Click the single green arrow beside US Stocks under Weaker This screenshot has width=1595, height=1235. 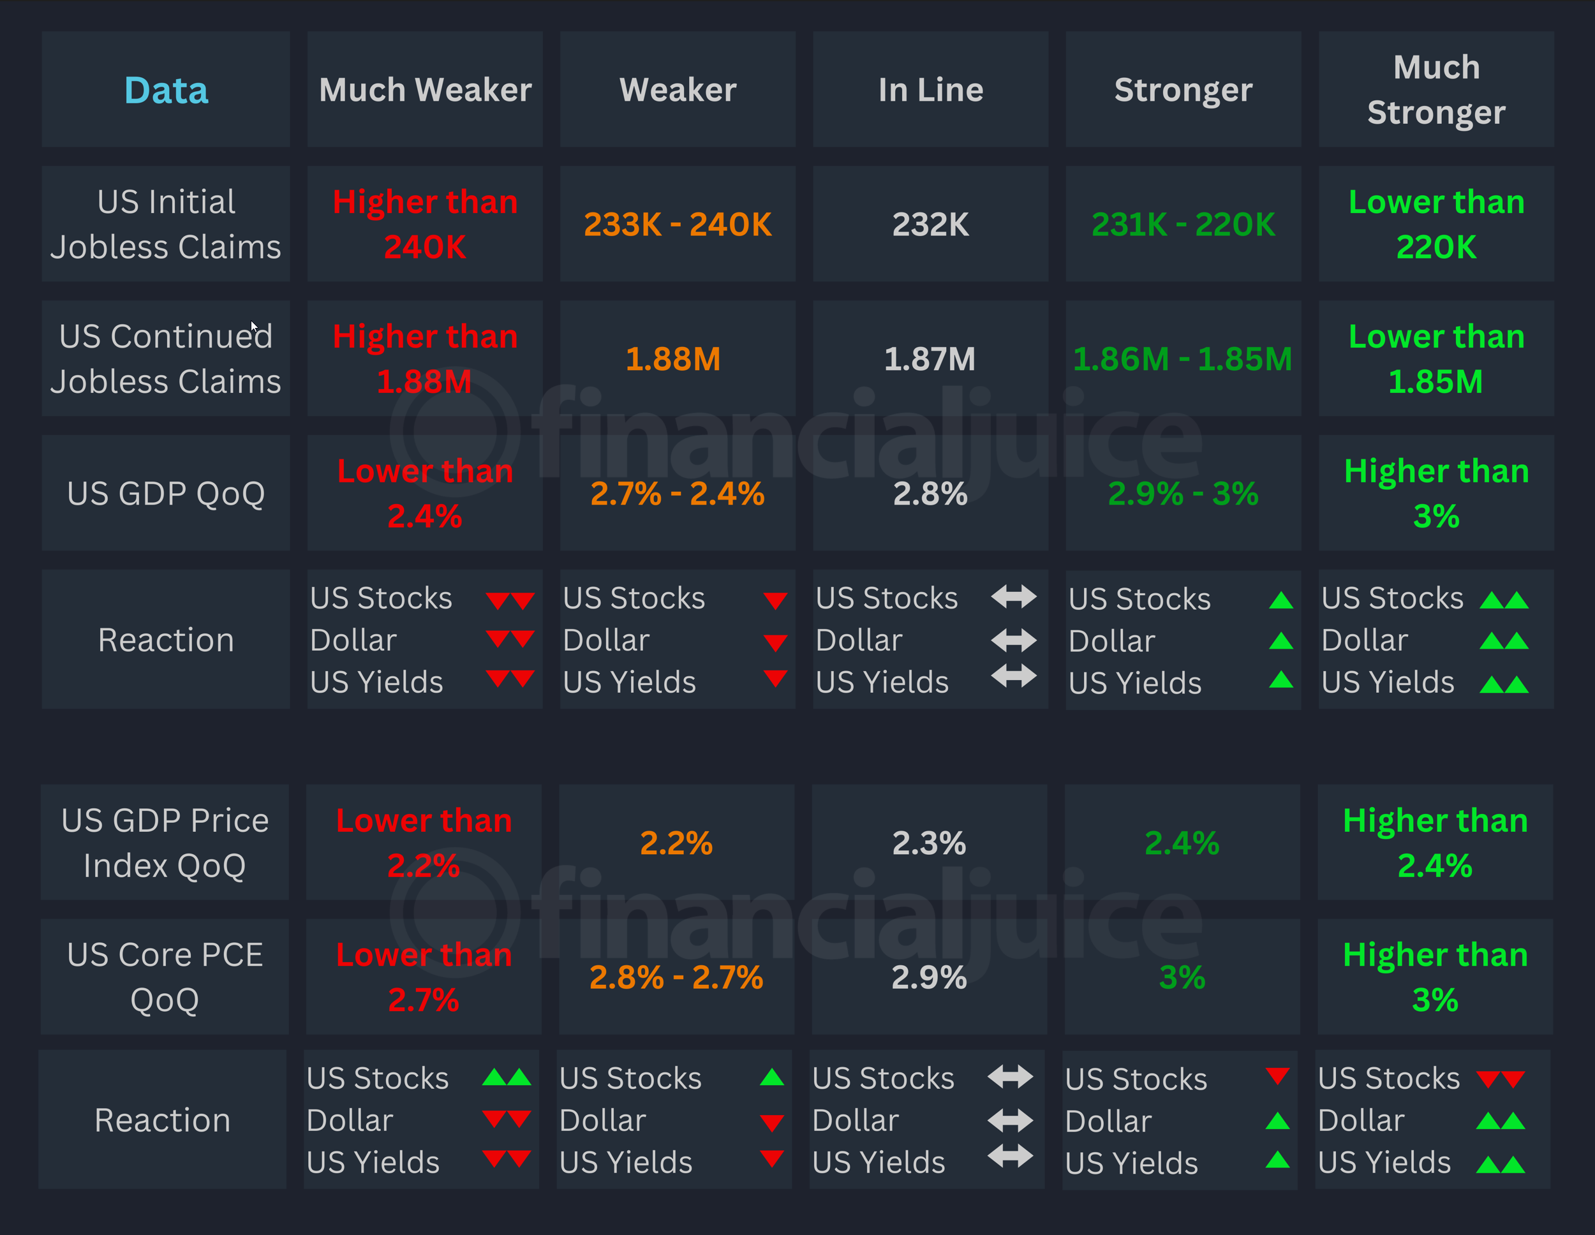coord(772,1077)
